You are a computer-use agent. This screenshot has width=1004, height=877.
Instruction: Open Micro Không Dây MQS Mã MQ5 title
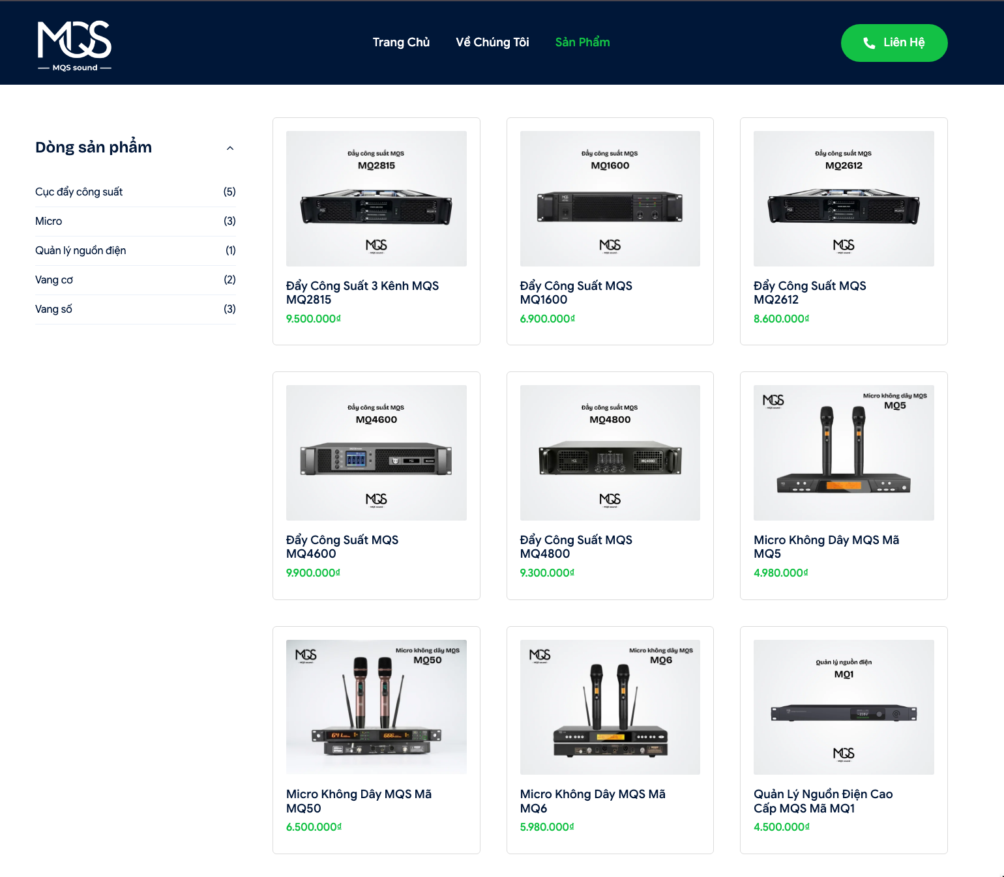coord(827,547)
